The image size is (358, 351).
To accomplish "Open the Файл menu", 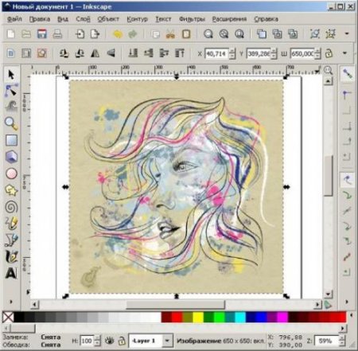I will [14, 19].
